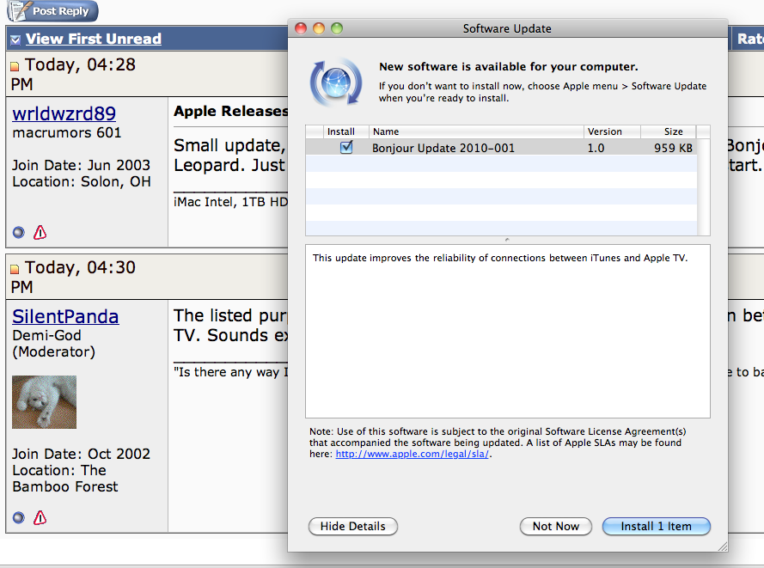The image size is (764, 568).
Task: Sort updates by Size column header
Action: tap(669, 131)
